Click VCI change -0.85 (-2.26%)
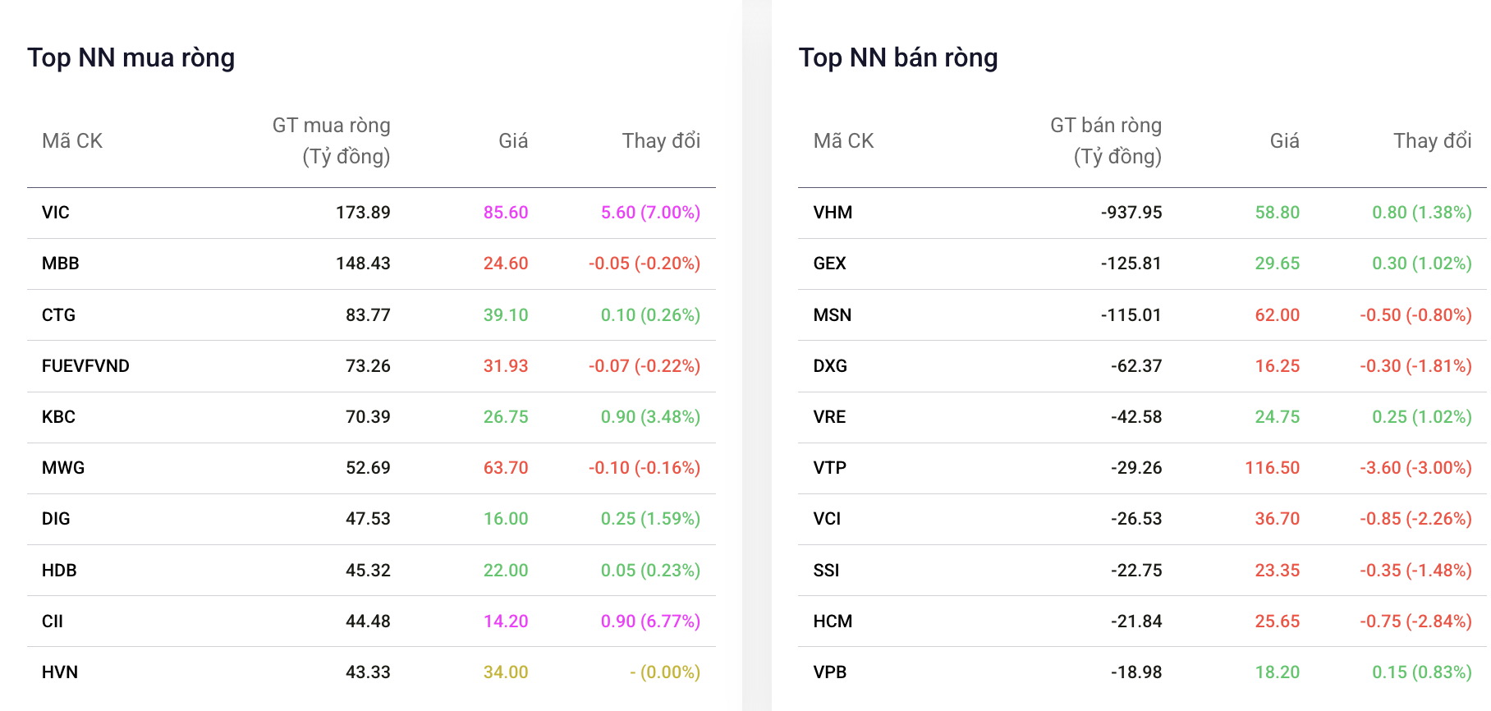The height and width of the screenshot is (711, 1491). (x=1416, y=519)
